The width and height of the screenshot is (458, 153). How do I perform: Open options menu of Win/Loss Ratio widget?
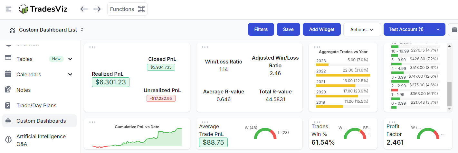[x=205, y=47]
